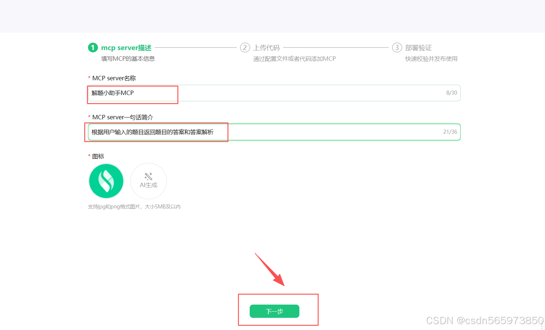Click the 图标 label
The width and height of the screenshot is (545, 330).
(x=98, y=156)
